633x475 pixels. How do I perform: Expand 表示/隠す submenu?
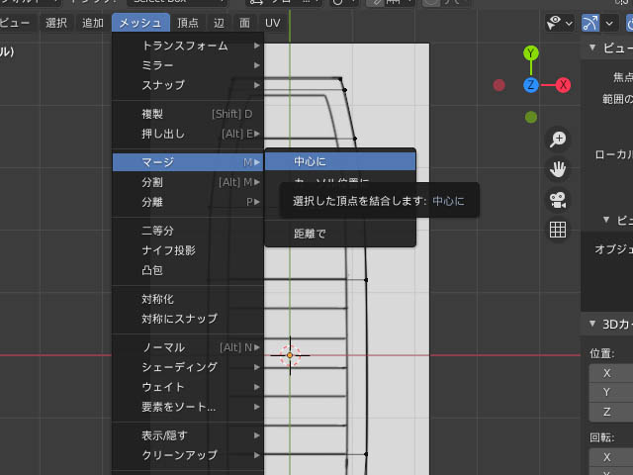tap(188, 435)
